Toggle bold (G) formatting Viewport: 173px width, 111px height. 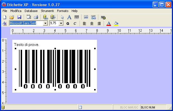[x=68, y=23]
